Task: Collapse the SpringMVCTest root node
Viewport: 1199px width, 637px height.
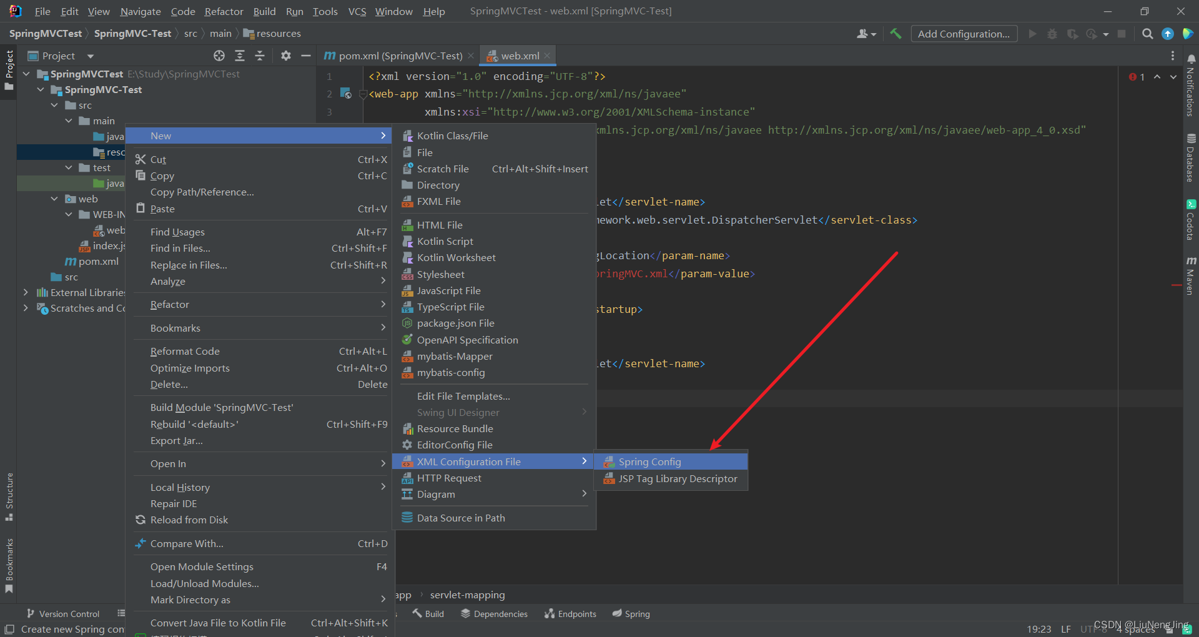Action: pyautogui.click(x=27, y=74)
